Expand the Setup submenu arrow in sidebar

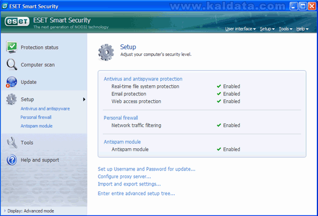point(84,99)
